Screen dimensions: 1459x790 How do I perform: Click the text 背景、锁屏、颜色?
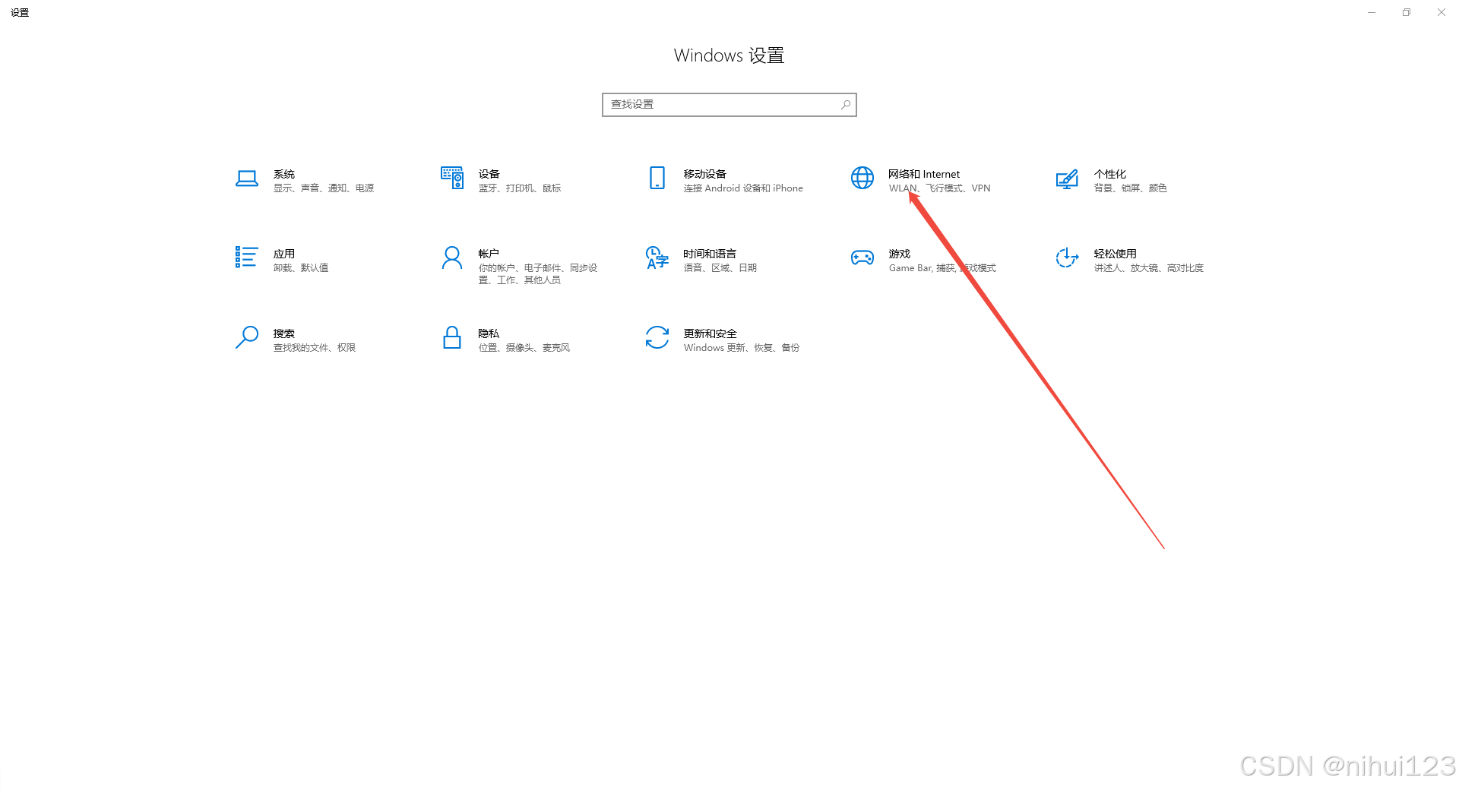pos(1131,188)
